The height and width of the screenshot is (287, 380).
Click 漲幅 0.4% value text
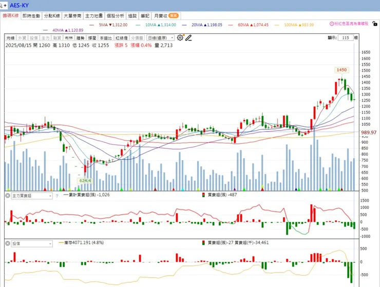pyautogui.click(x=141, y=45)
